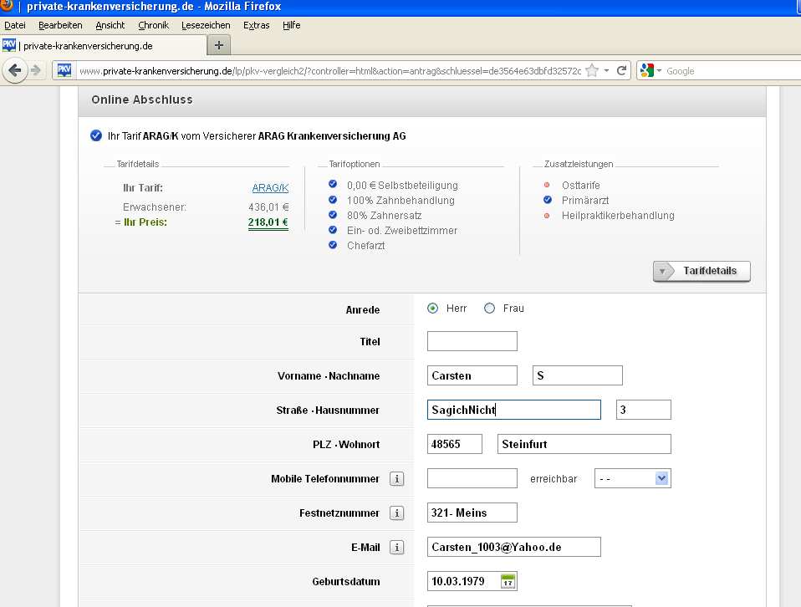This screenshot has height=607, width=801.
Task: Click the Firefox icon in title bar
Action: (x=7, y=5)
